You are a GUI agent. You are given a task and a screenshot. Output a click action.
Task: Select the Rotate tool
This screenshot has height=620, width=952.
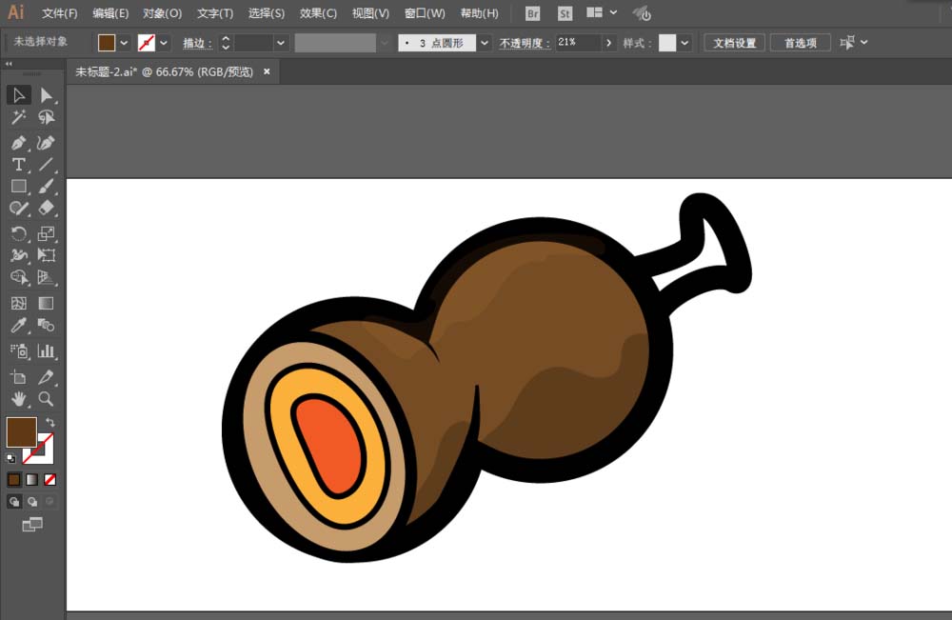pyautogui.click(x=19, y=233)
